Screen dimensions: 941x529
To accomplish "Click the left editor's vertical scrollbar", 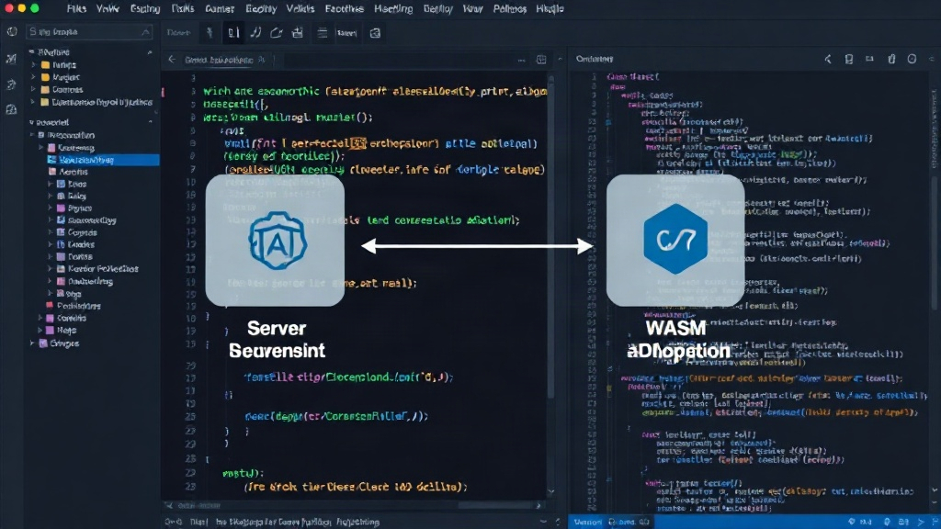I will [x=551, y=240].
